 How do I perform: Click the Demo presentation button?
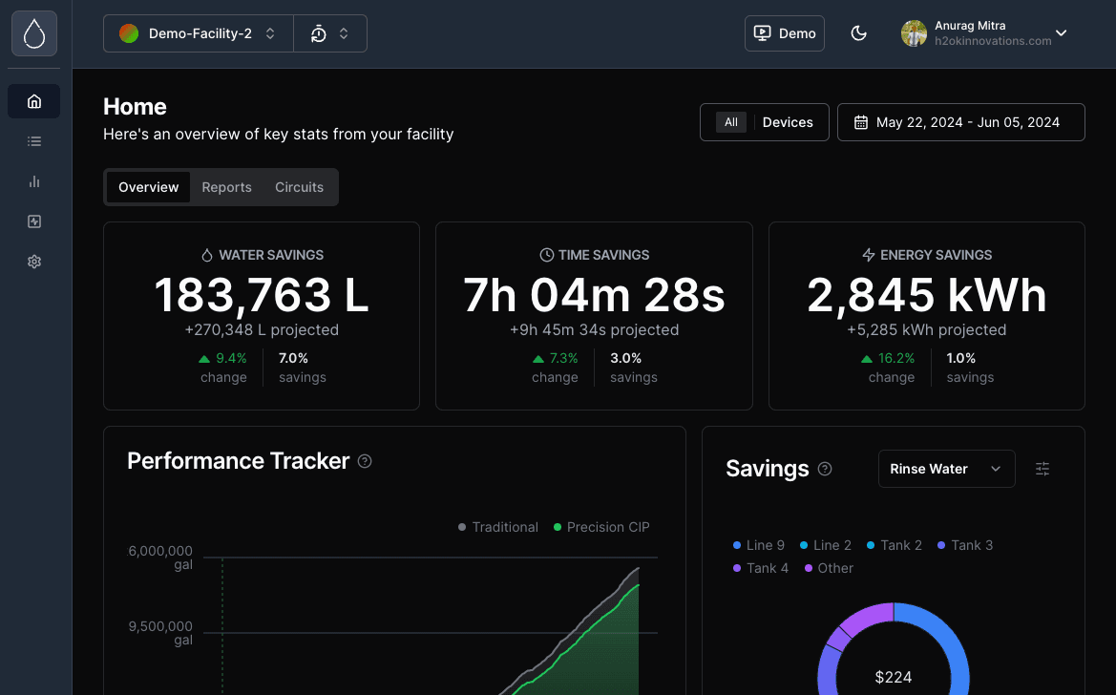785,33
